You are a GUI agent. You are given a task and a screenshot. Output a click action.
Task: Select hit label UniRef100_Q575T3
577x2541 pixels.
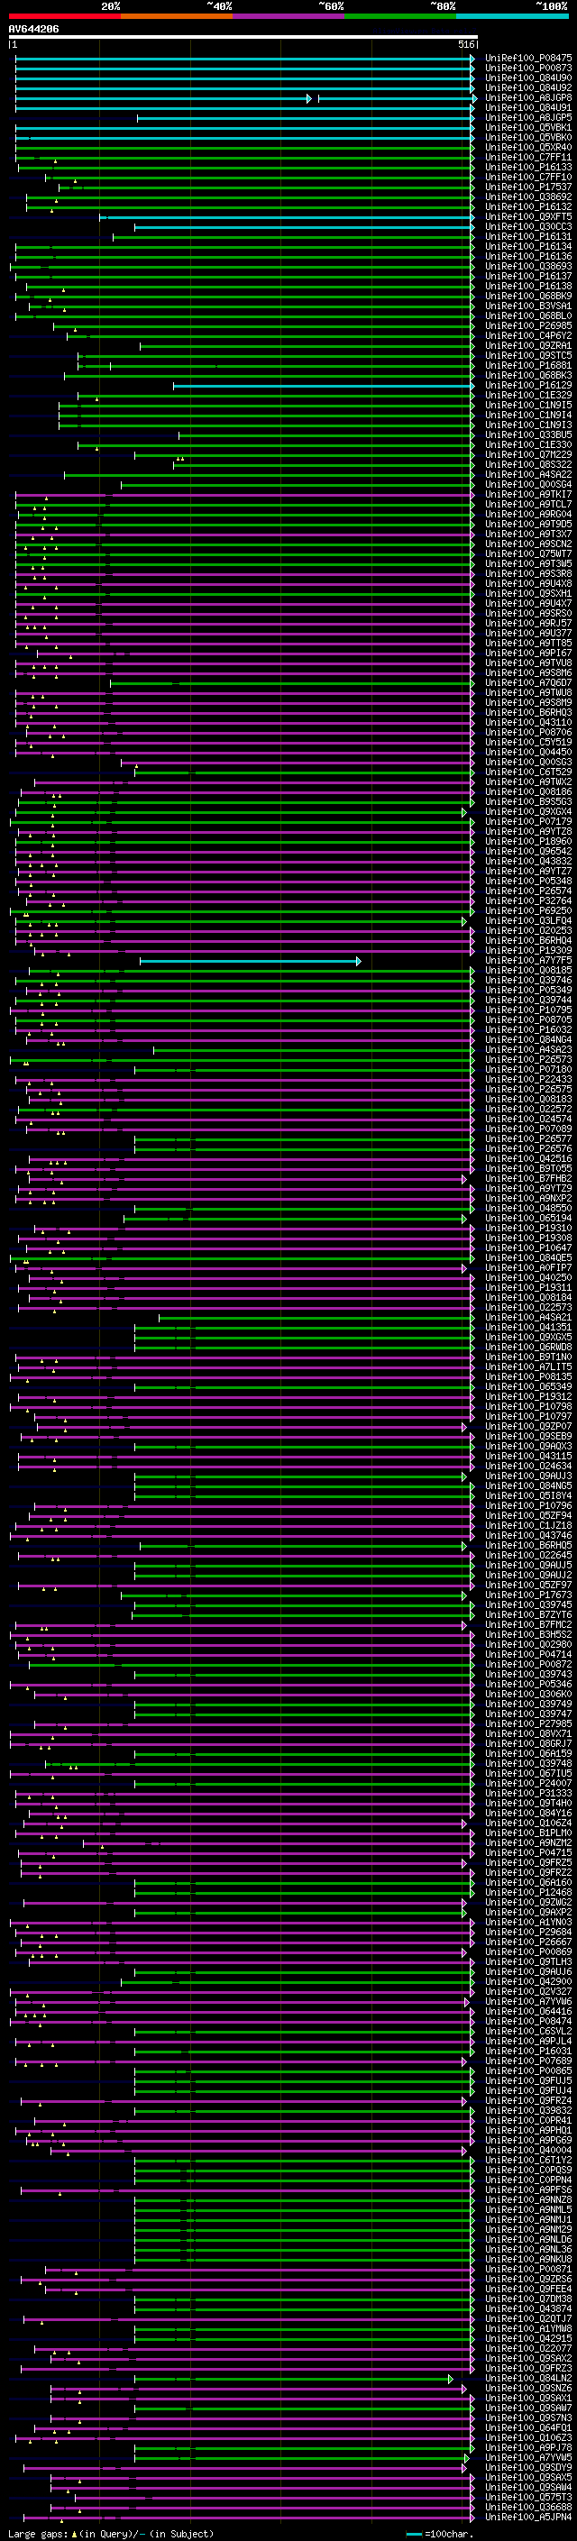pyautogui.click(x=527, y=2497)
